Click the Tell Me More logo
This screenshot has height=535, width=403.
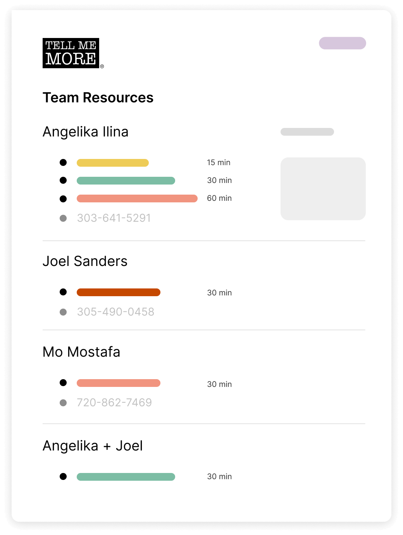(71, 53)
